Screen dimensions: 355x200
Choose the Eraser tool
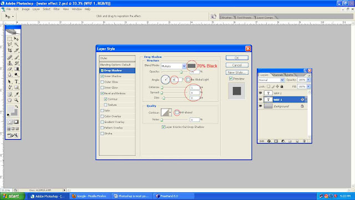[x=10, y=69]
